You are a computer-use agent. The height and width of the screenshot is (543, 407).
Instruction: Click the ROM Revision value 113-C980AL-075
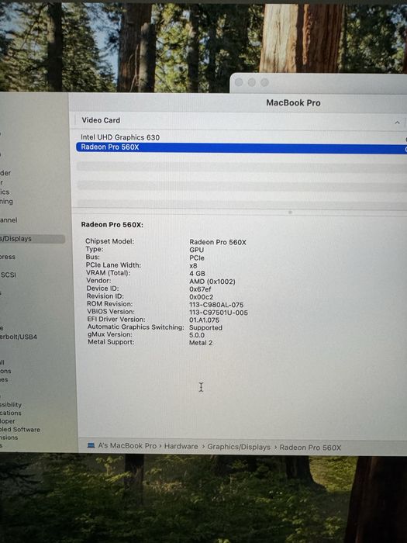coord(216,305)
